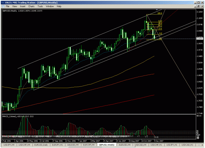Click the Fibonacci 23.6 level label

pos(160,29)
